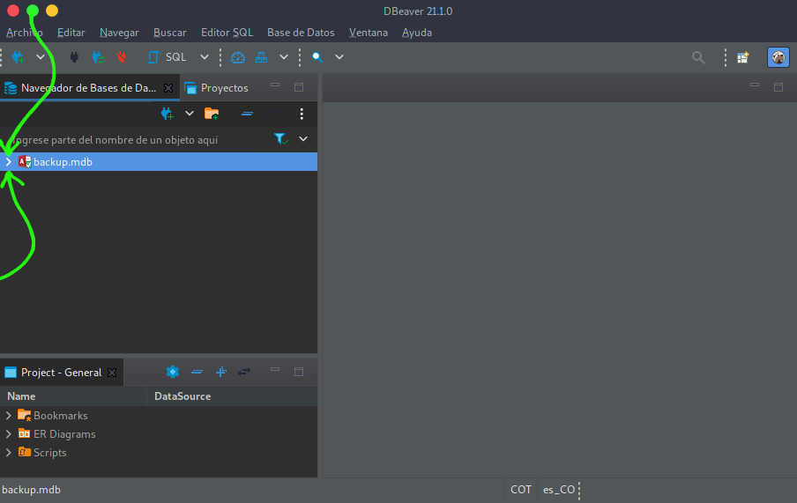The width and height of the screenshot is (797, 503).
Task: Maximize the database navigator panel
Action: 299,87
